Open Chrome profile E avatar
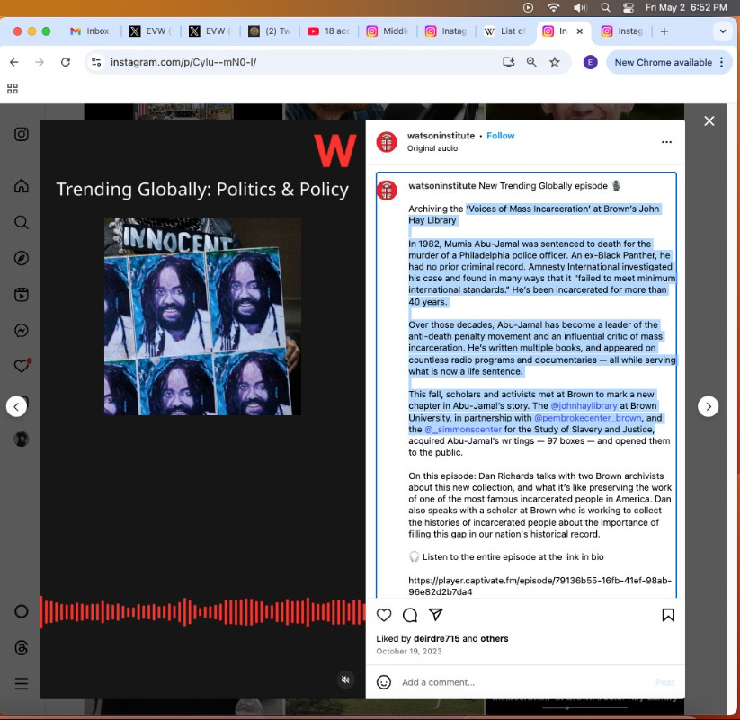The image size is (740, 720). coord(591,62)
